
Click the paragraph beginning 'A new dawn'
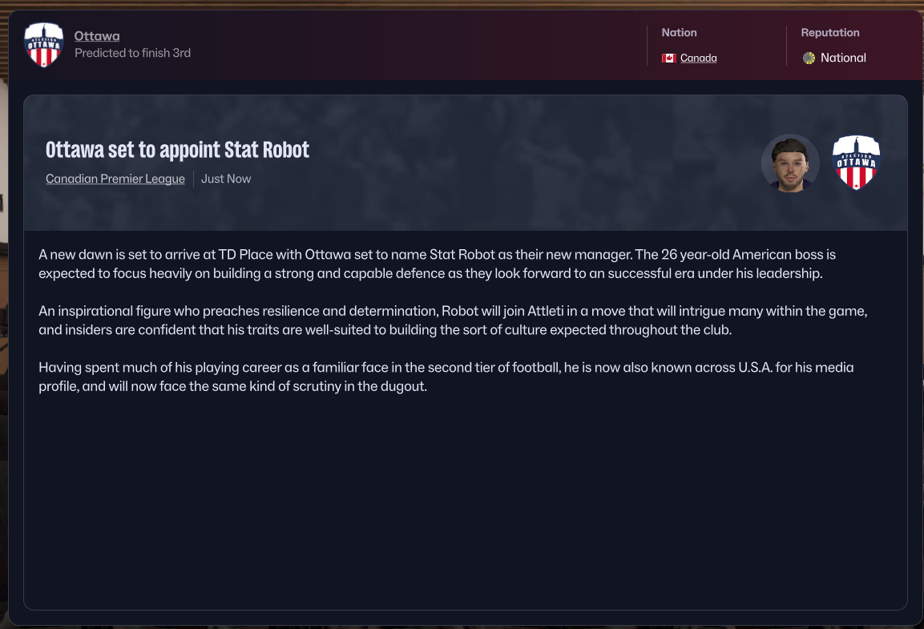click(x=437, y=264)
